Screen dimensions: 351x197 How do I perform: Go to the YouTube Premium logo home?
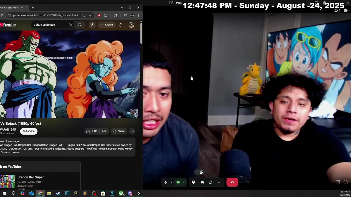[8, 25]
